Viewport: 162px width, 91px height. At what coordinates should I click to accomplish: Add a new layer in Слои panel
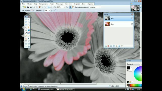coord(106,46)
